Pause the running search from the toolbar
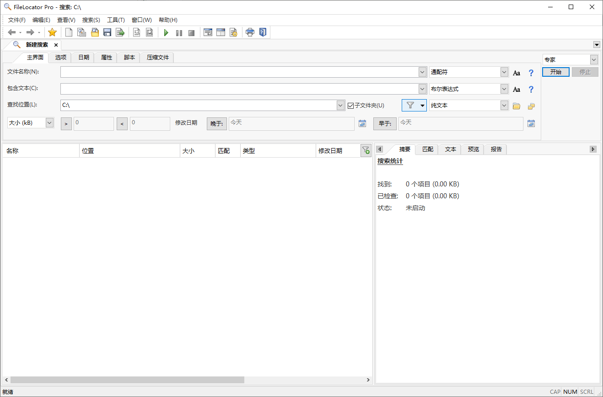The height and width of the screenshot is (397, 603). coord(179,32)
